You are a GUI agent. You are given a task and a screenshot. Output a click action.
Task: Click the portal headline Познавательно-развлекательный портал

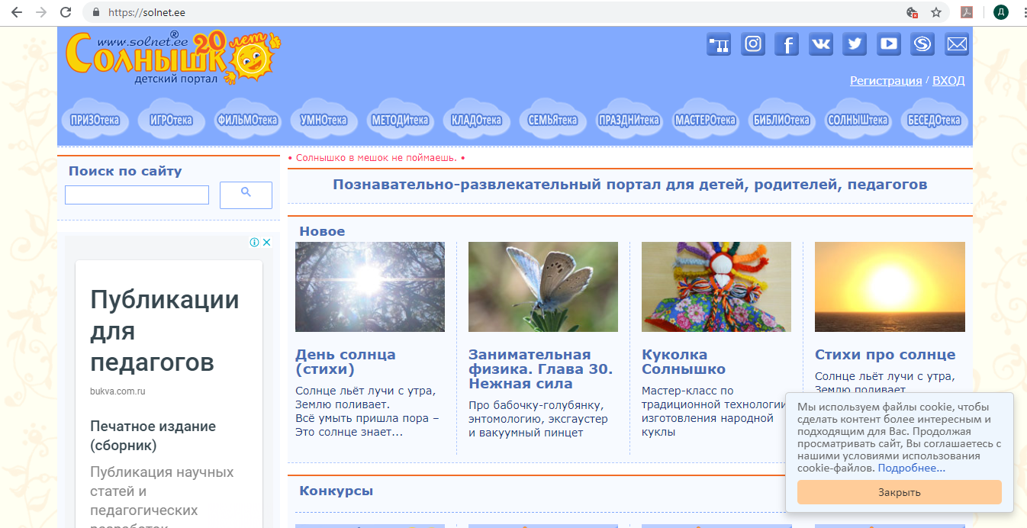tap(630, 184)
